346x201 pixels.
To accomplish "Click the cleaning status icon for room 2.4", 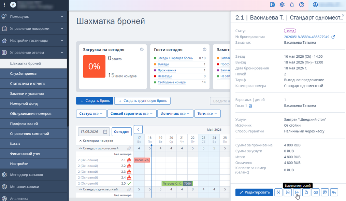I will [129, 177].
